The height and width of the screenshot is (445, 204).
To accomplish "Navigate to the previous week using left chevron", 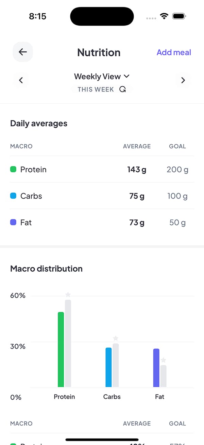I will pyautogui.click(x=21, y=80).
